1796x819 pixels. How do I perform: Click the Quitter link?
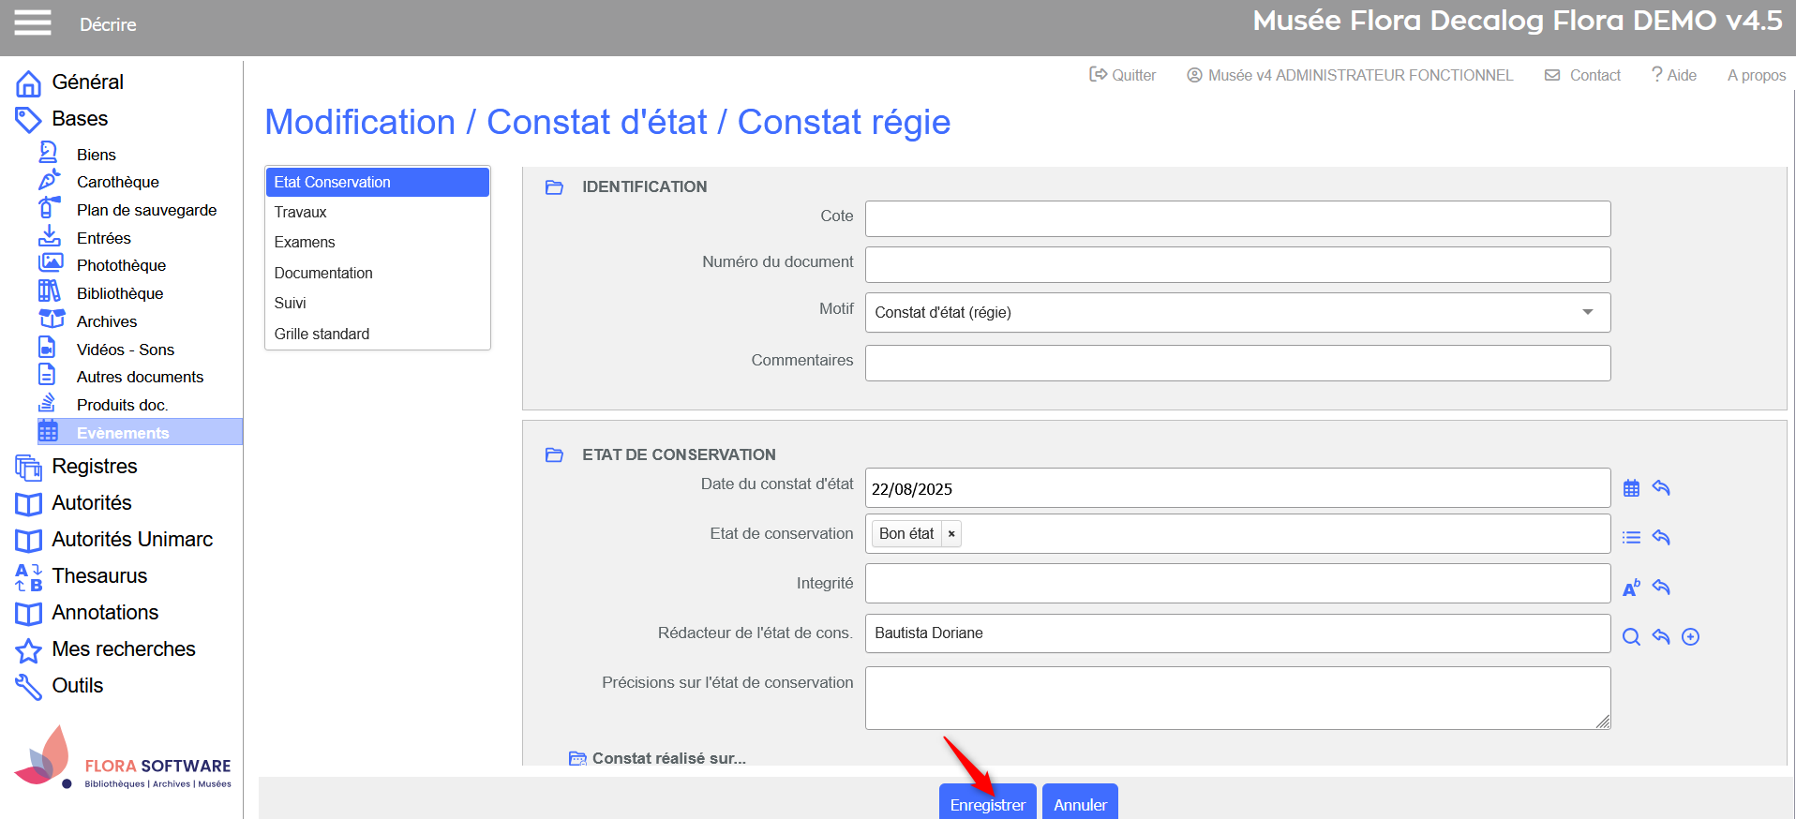coord(1123,75)
